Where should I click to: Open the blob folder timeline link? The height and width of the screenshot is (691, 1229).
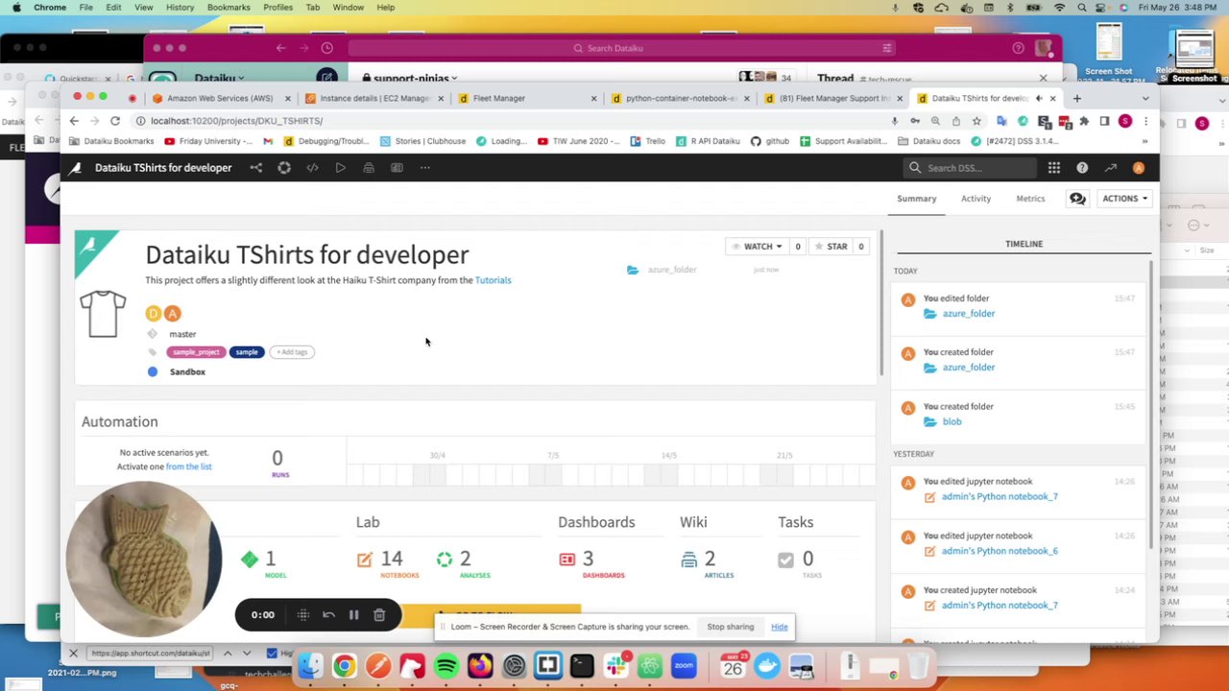point(952,421)
